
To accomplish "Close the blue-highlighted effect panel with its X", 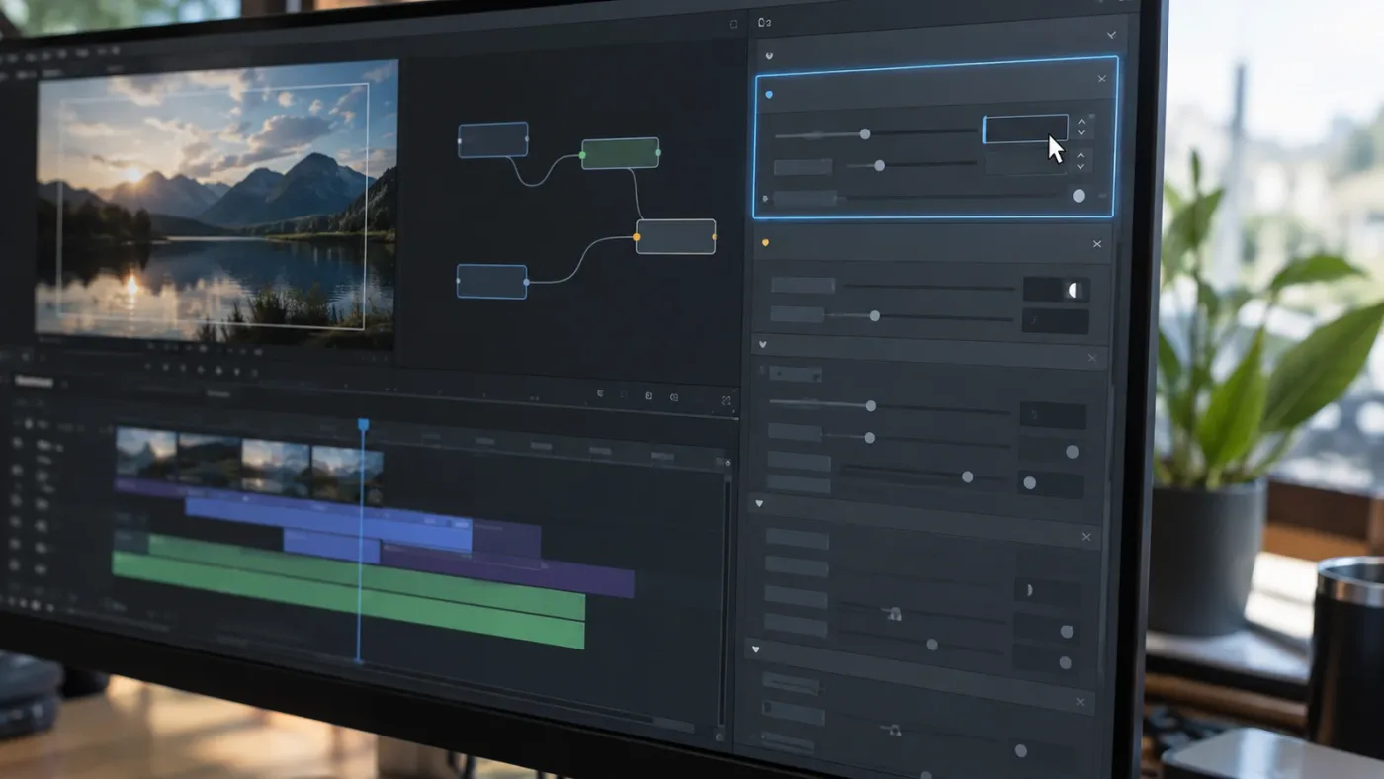I will [1102, 79].
